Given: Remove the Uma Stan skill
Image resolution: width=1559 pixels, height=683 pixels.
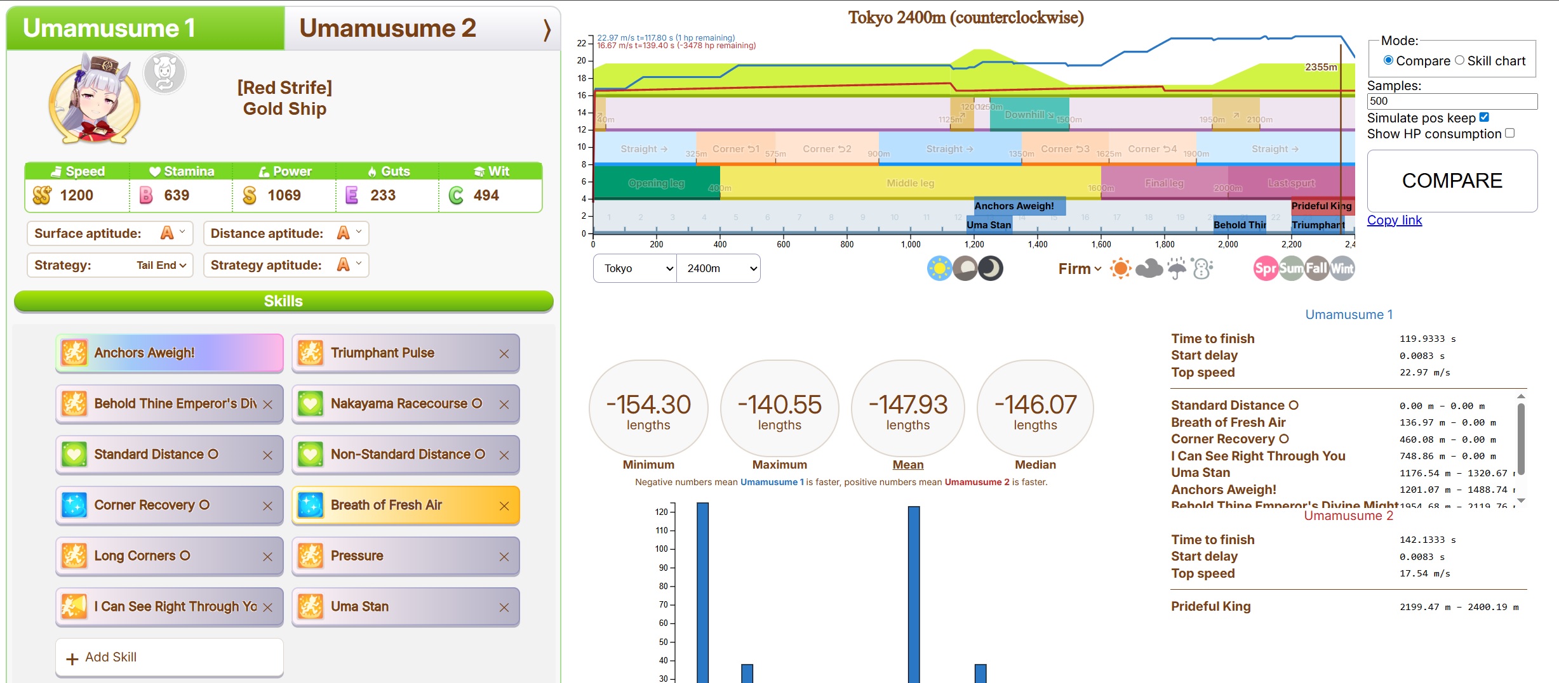Looking at the screenshot, I should point(504,608).
